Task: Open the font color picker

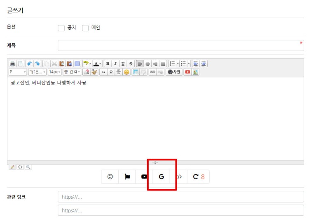Action: tap(97, 64)
